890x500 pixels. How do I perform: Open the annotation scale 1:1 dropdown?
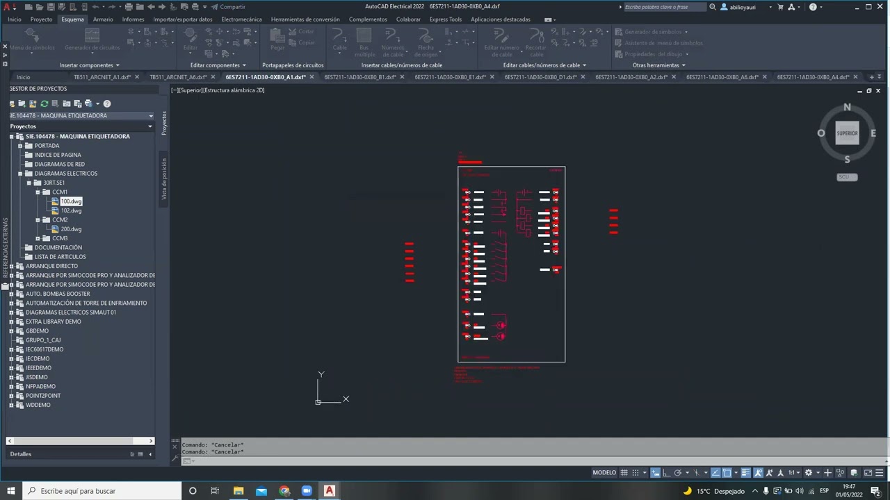click(793, 472)
